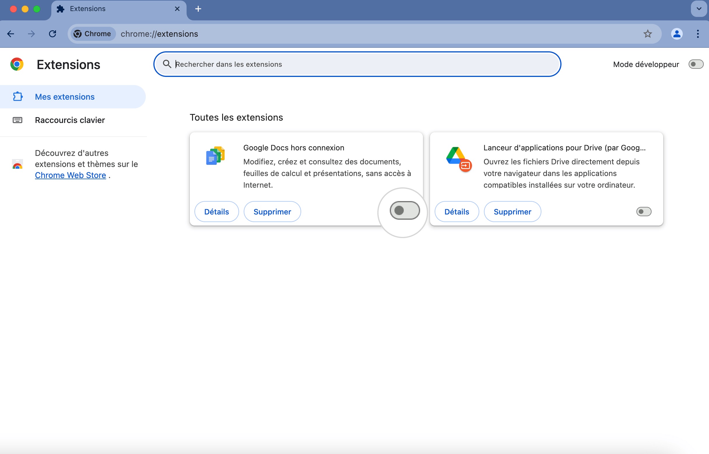
Task: Click the puzzle favicon on the Extensions tab
Action: pyautogui.click(x=60, y=9)
